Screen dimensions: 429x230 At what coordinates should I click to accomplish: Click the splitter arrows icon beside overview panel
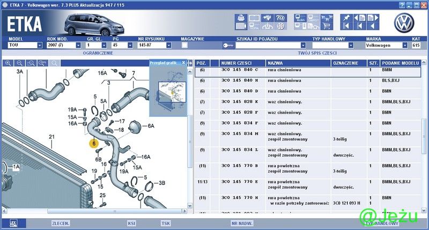coord(190,63)
